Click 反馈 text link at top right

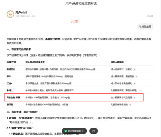click(x=151, y=16)
